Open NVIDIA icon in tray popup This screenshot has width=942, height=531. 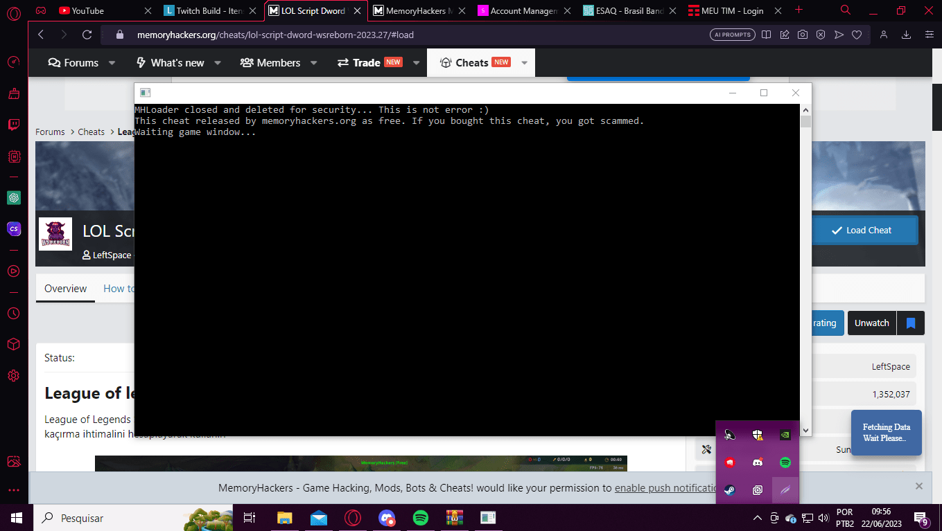click(x=785, y=435)
